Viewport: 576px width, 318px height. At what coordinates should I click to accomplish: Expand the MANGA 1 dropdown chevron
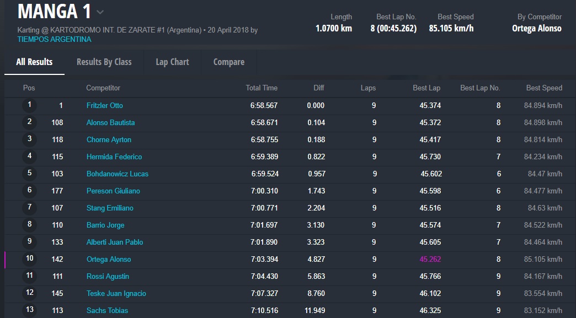[100, 12]
